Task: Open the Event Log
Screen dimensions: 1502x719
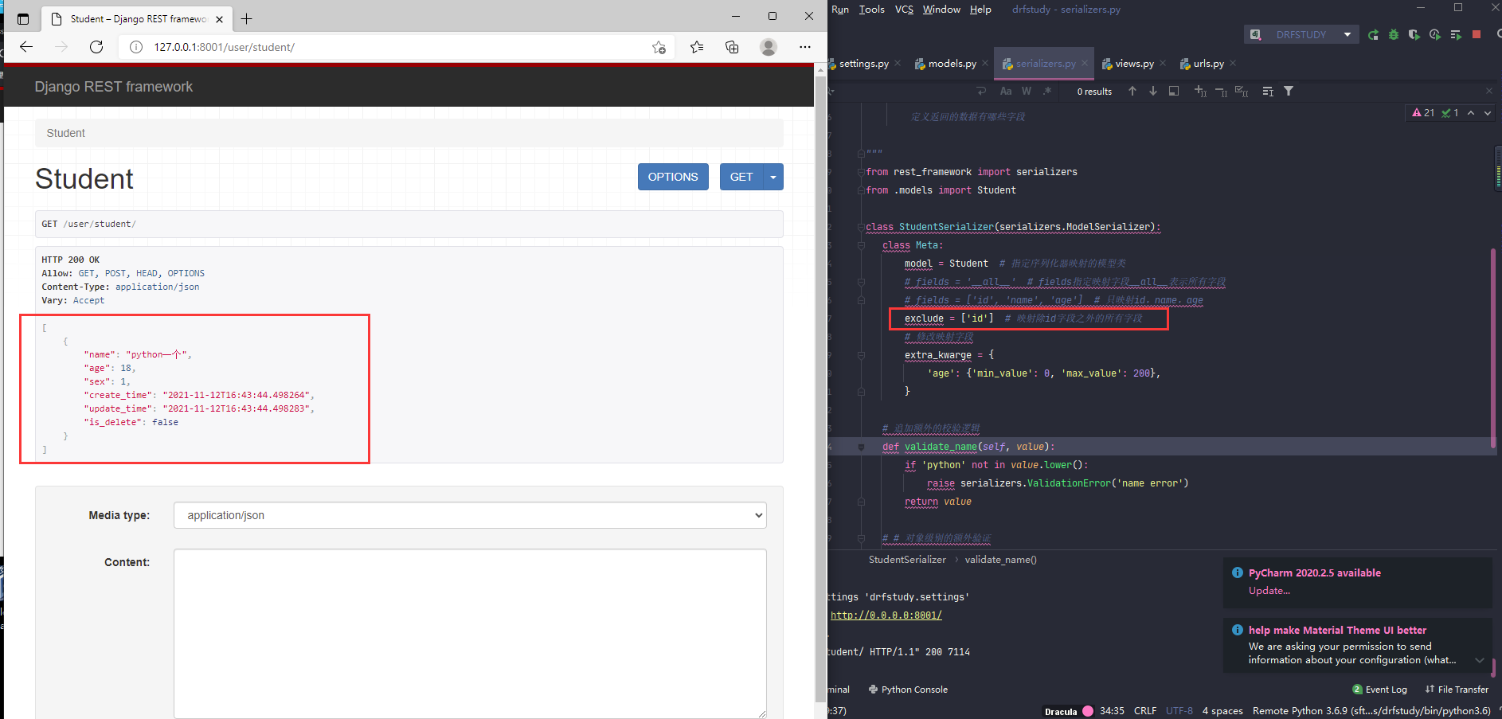Action: [x=1380, y=690]
